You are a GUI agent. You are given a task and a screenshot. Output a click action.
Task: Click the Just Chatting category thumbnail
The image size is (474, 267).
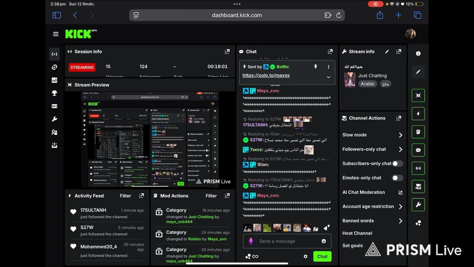pos(350,80)
